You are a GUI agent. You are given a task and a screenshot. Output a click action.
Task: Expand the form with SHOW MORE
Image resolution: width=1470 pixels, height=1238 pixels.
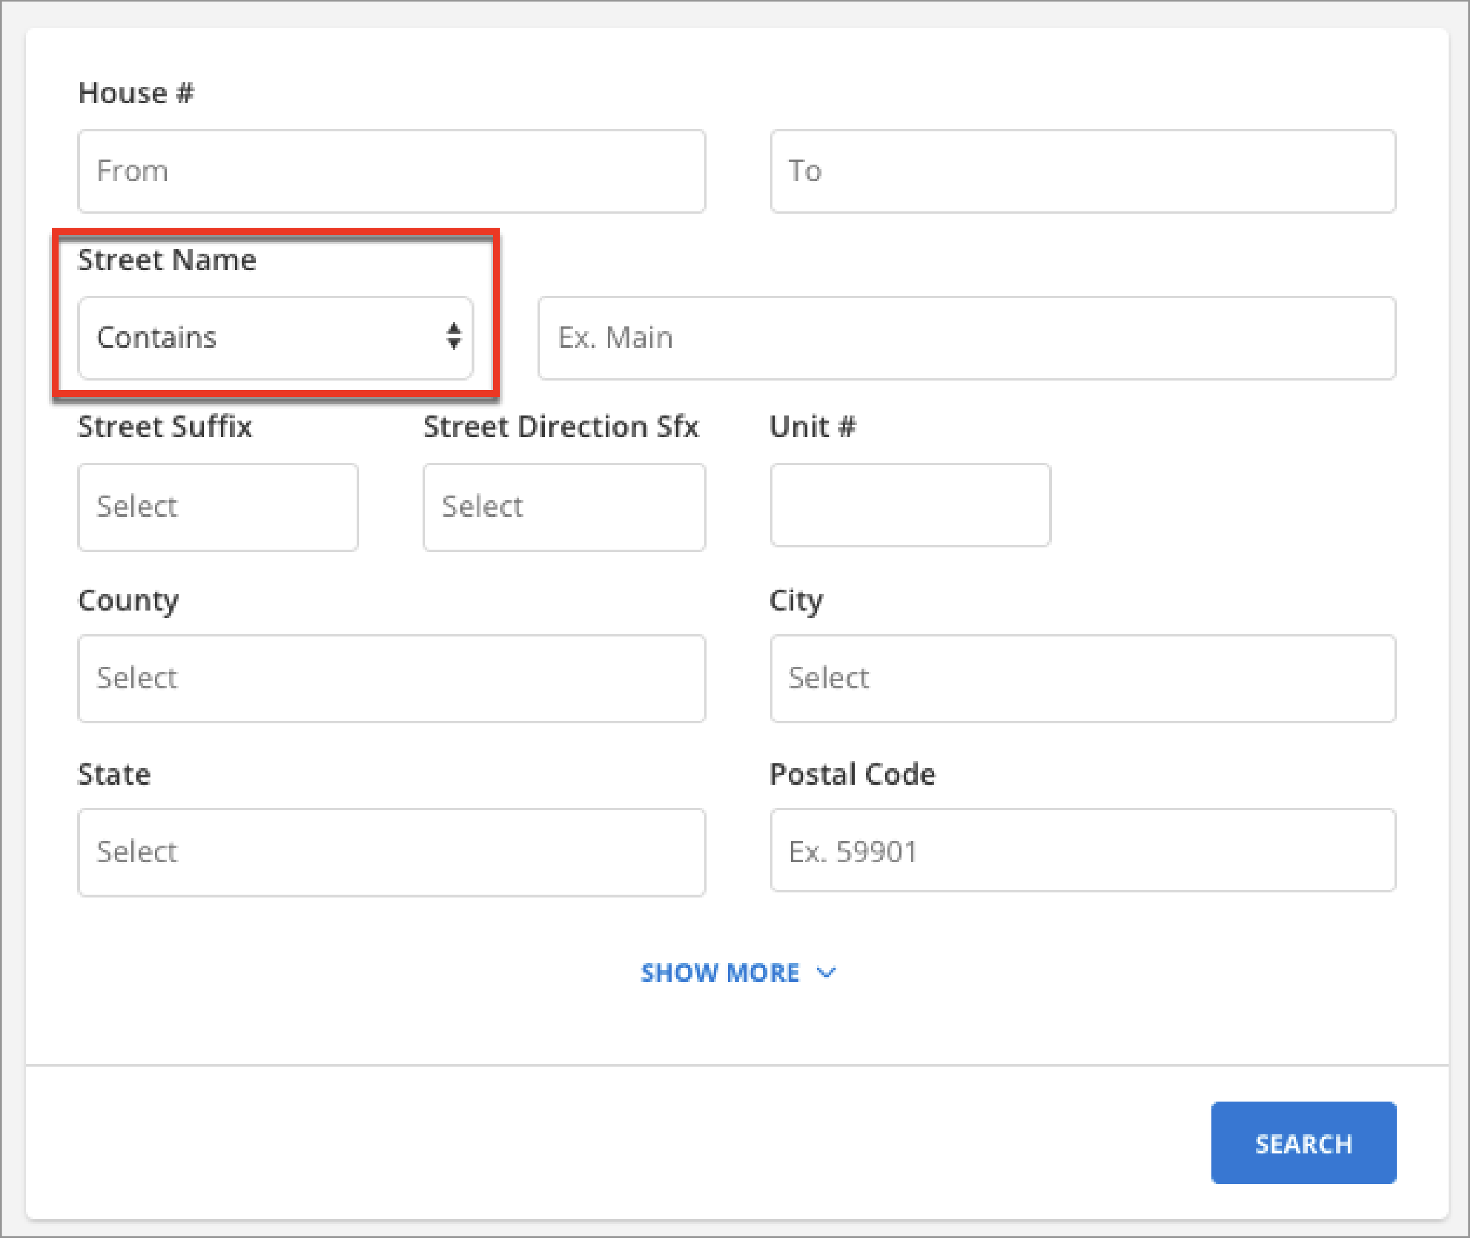(721, 972)
